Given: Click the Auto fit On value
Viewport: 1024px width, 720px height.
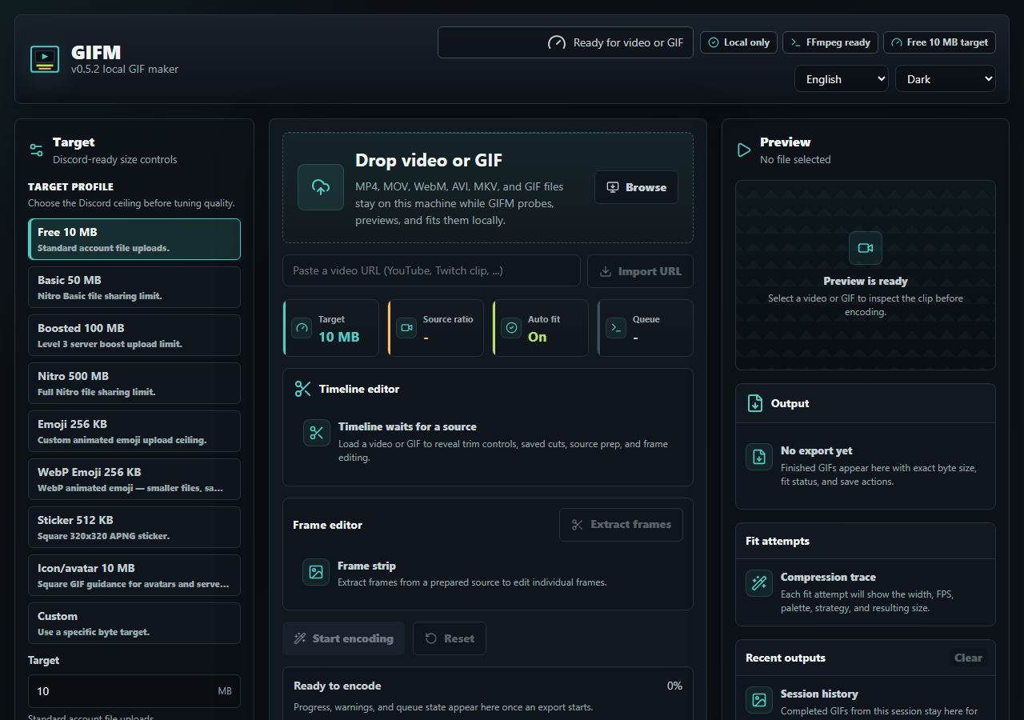Looking at the screenshot, I should (x=538, y=337).
